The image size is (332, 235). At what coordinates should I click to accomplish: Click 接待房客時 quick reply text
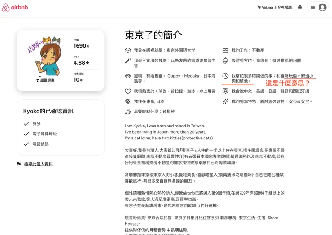(266, 61)
